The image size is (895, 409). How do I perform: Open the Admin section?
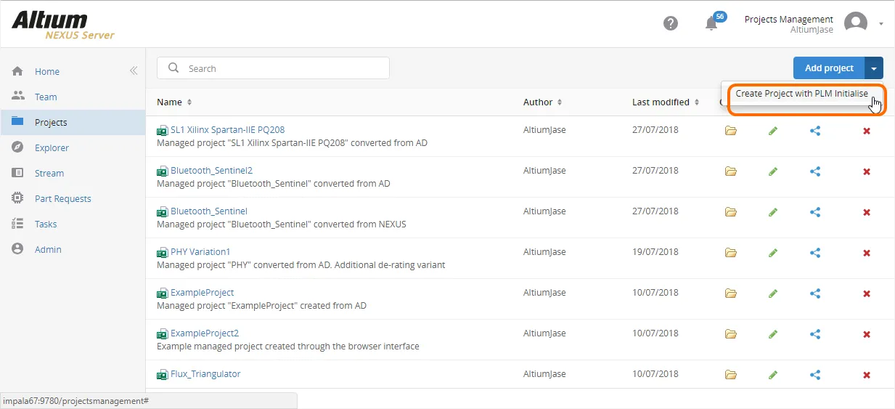[x=48, y=249]
